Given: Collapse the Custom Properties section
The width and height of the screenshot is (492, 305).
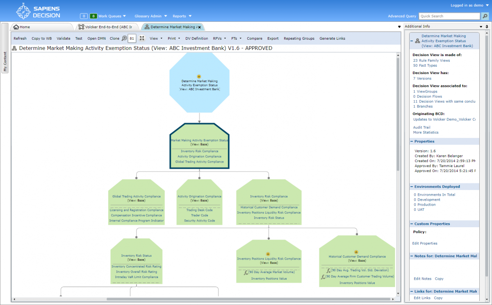Looking at the screenshot, I should tap(412, 224).
